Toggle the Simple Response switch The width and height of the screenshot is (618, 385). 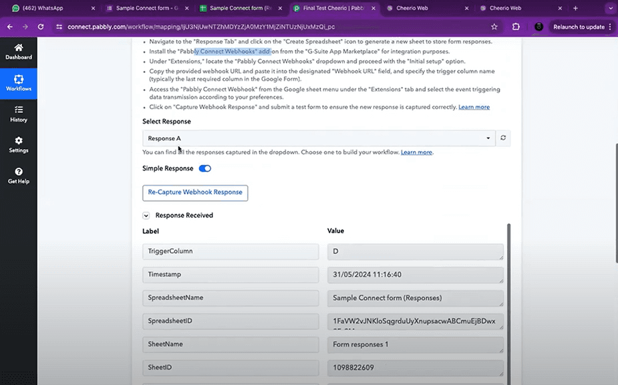tap(205, 168)
